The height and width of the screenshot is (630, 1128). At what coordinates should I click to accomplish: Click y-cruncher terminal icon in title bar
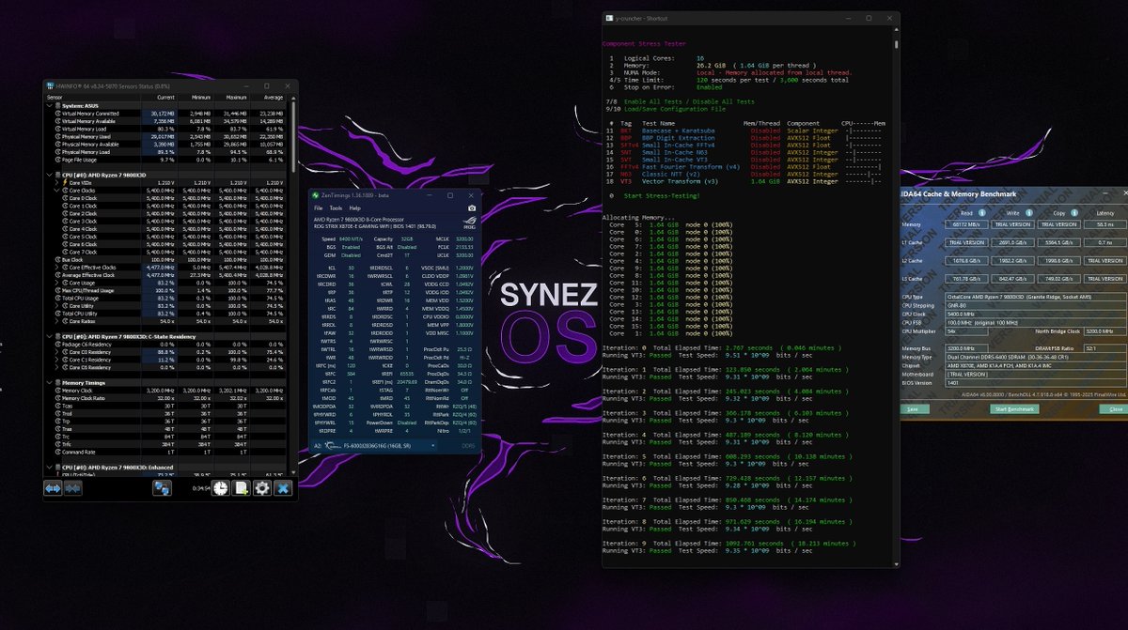(609, 18)
